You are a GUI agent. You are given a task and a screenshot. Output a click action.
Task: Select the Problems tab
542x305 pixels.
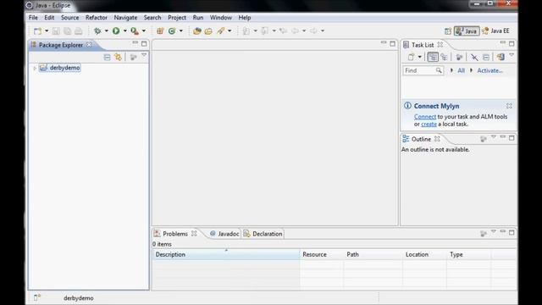point(175,234)
